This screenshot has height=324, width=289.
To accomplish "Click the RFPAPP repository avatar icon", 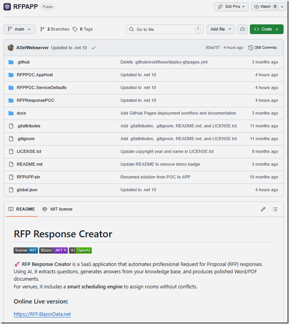I will pyautogui.click(x=7, y=7).
